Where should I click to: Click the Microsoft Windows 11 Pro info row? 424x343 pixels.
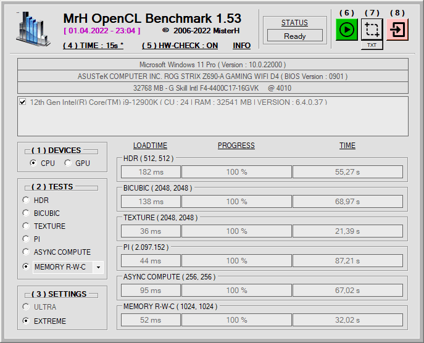[213, 65]
